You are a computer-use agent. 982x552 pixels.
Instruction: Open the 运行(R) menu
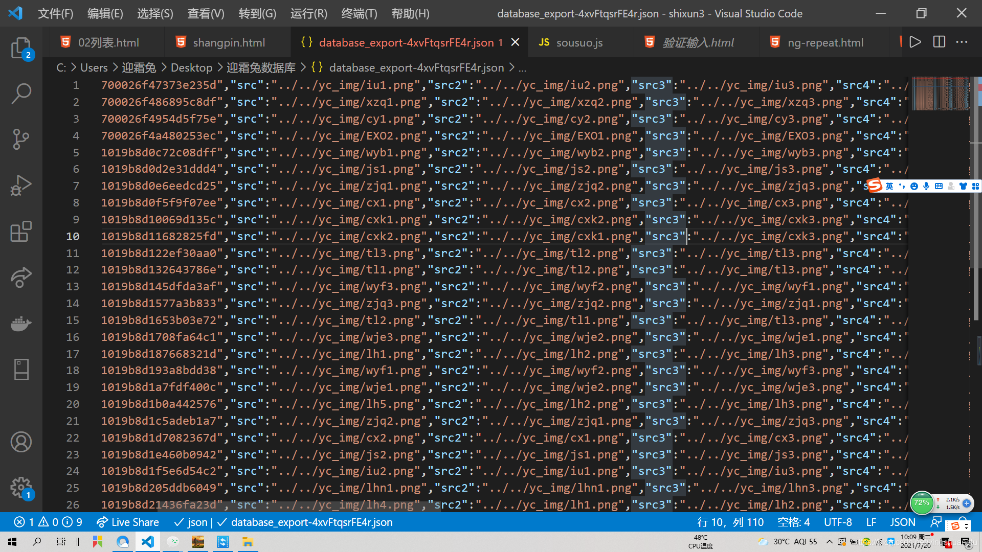click(309, 14)
